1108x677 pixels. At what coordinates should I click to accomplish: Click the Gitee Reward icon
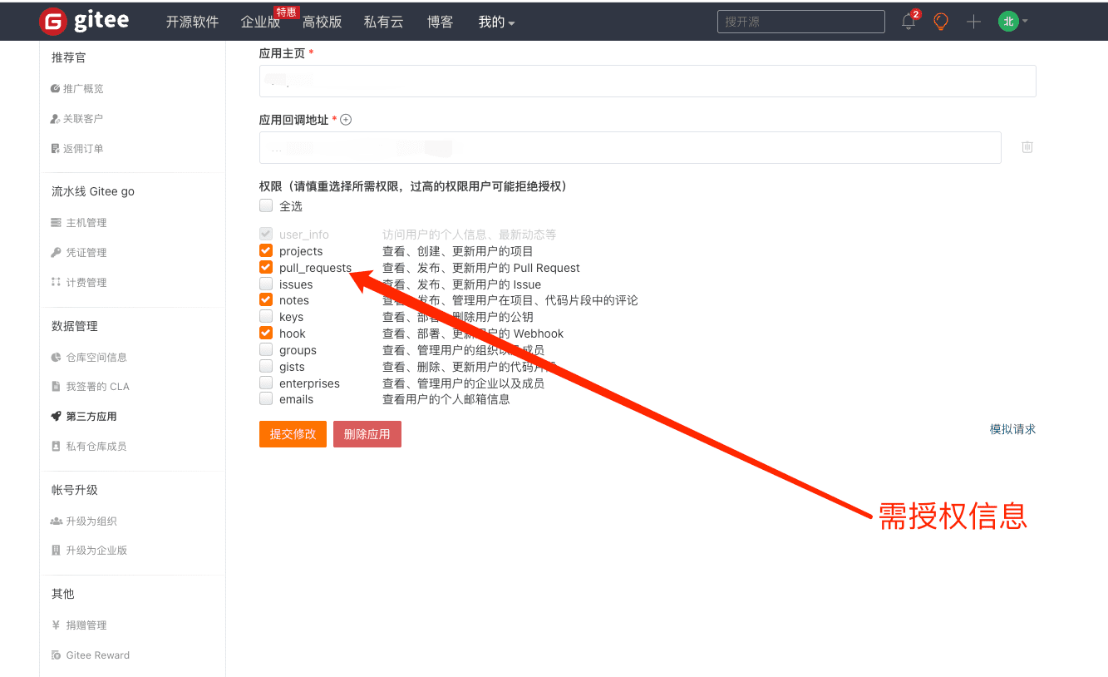point(56,655)
